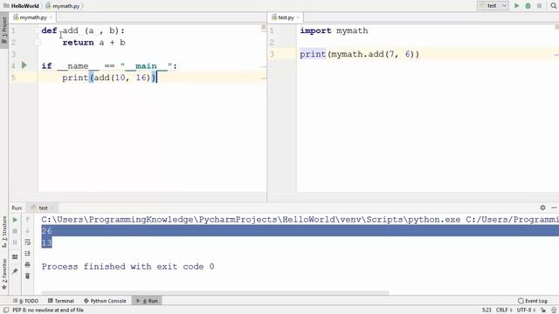Open the Event Log

(533, 301)
